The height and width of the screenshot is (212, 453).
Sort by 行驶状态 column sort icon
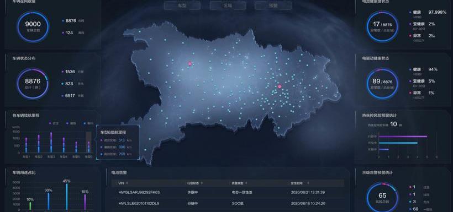(202, 183)
